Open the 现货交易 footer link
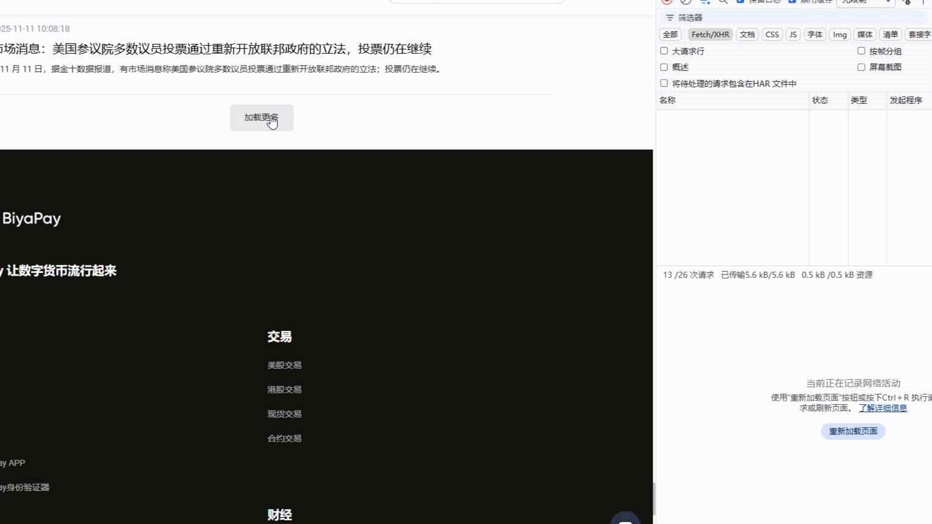 (284, 414)
